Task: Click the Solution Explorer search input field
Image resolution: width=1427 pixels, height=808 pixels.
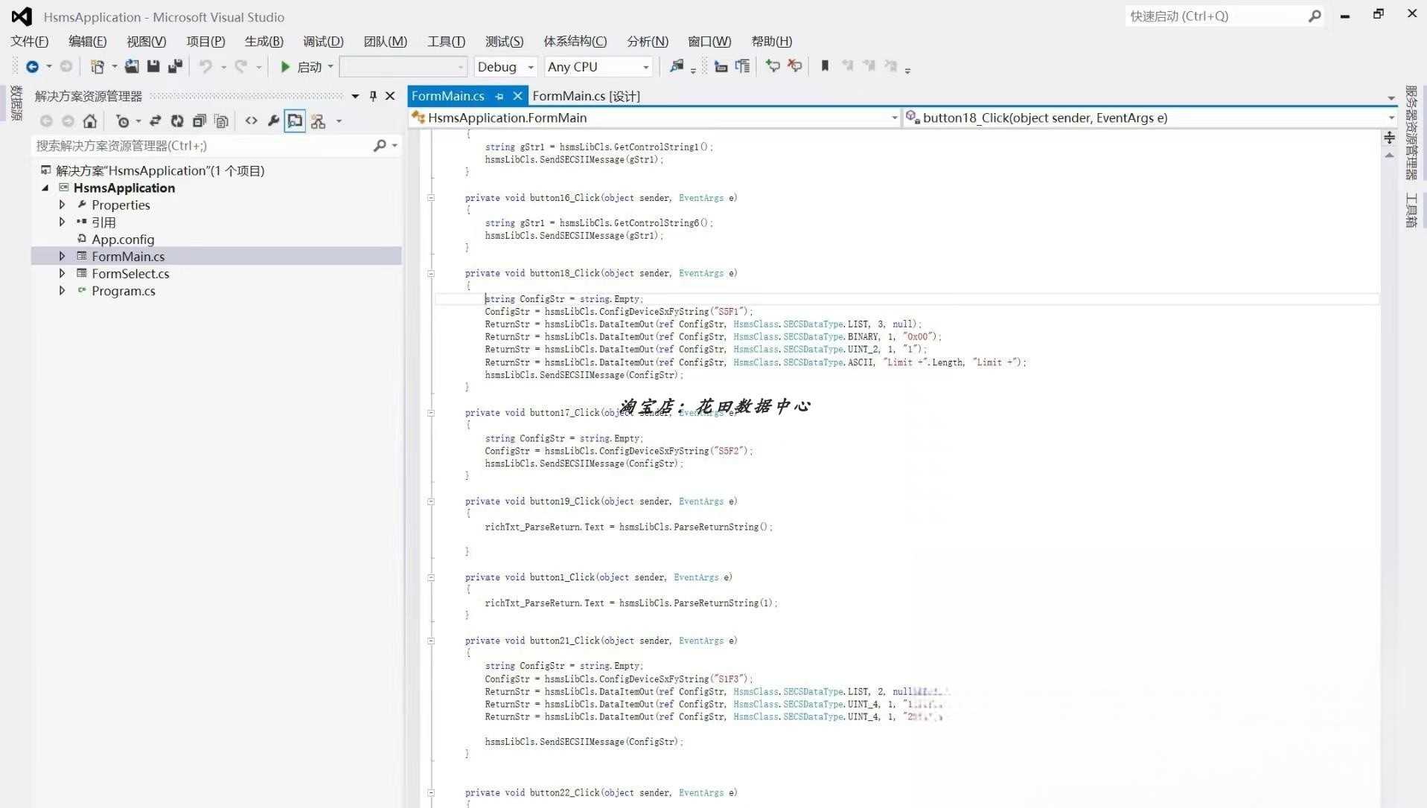Action: click(201, 146)
